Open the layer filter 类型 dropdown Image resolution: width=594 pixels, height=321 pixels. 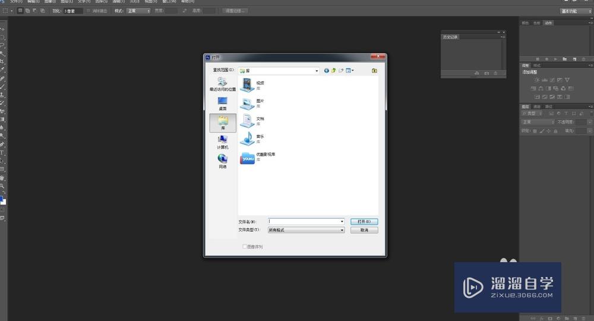click(x=532, y=114)
